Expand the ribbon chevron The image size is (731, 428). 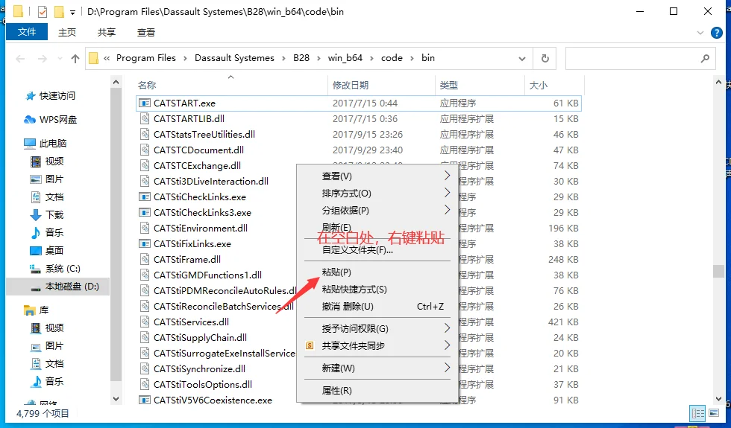click(700, 33)
